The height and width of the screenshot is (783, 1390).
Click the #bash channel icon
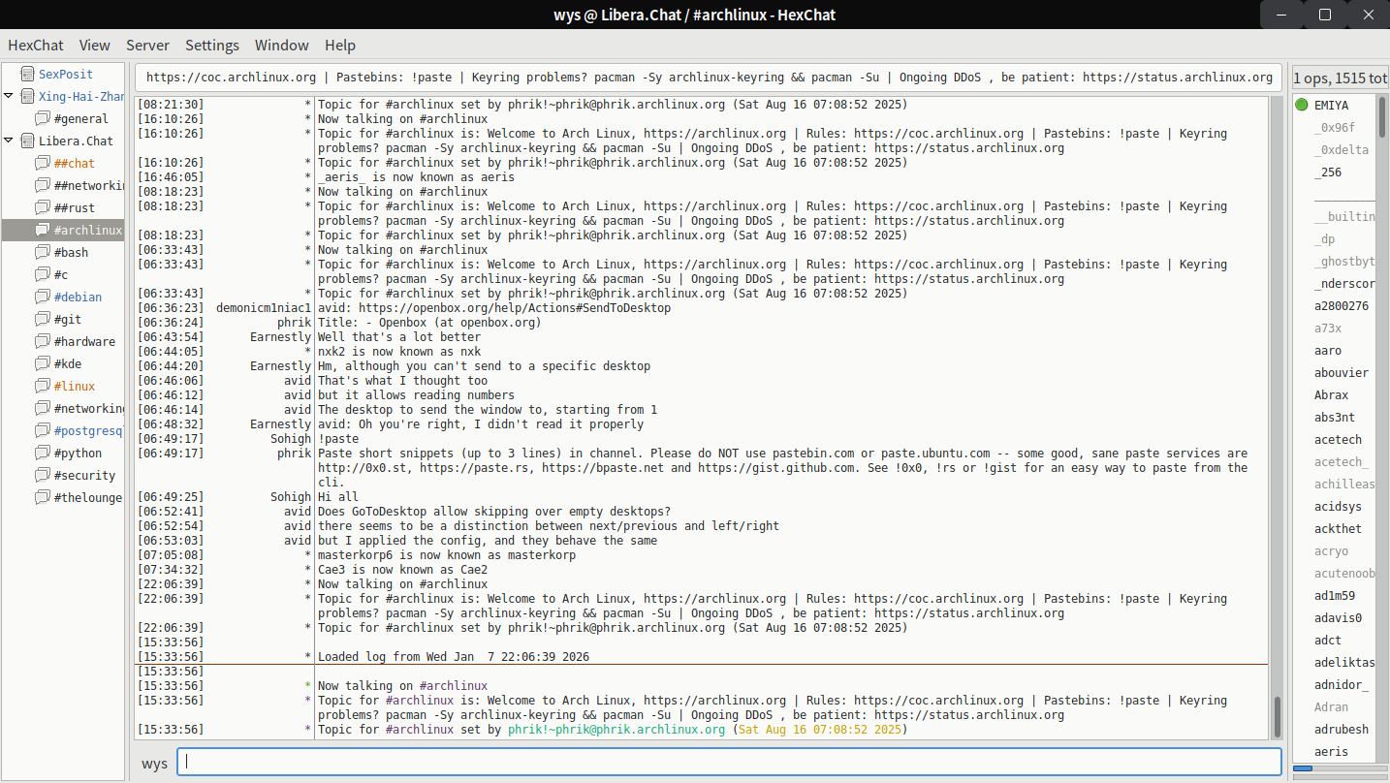pos(43,252)
